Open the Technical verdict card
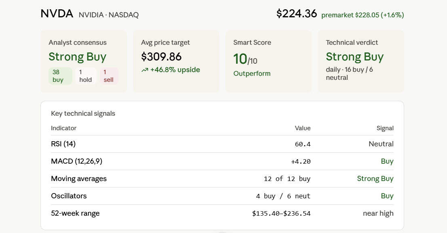 [361, 61]
